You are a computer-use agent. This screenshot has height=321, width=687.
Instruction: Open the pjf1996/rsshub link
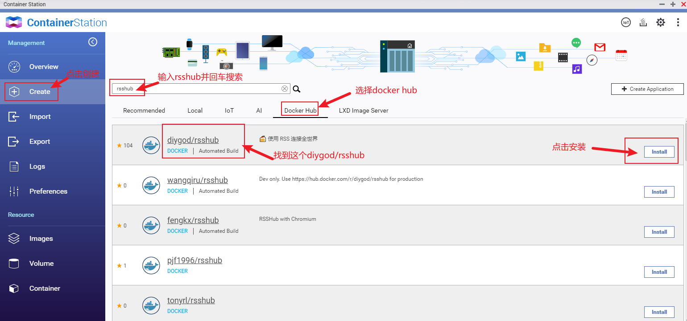point(195,260)
